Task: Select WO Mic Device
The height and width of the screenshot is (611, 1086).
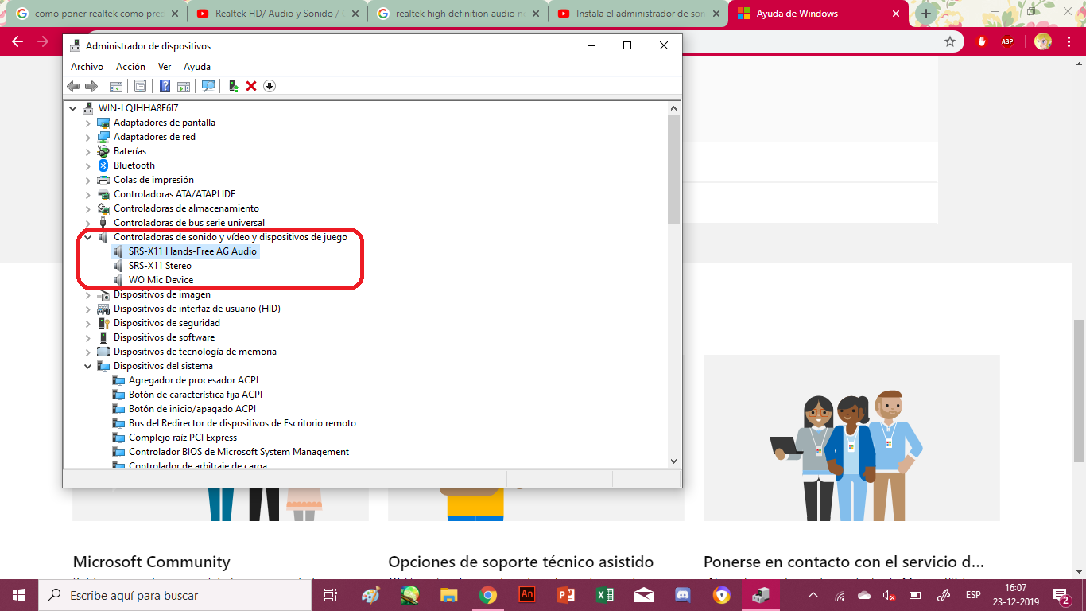Action: 161,280
